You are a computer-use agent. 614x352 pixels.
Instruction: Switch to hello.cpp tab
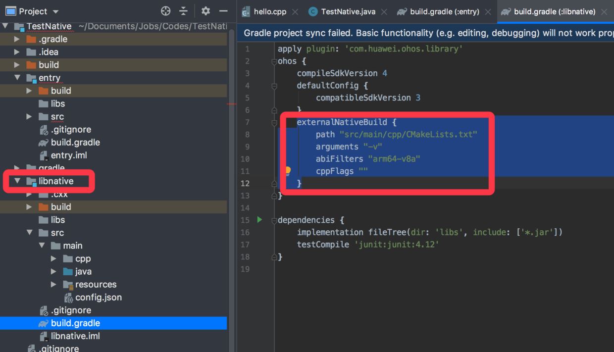[x=270, y=11]
